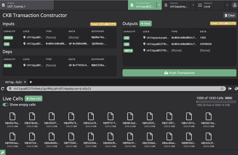Toggle the Show empty cells switch

6,105
